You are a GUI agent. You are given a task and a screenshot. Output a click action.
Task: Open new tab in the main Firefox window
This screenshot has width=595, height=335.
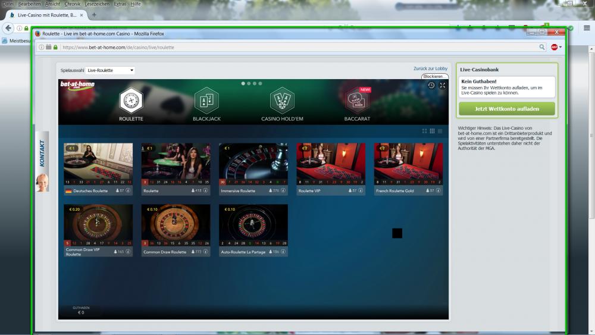(x=94, y=15)
